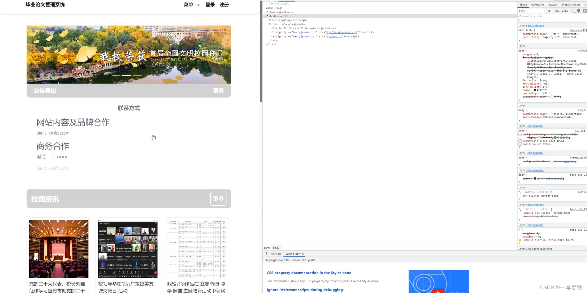The image size is (587, 293).
Task: Click the campus carousel banner image
Action: (x=129, y=55)
